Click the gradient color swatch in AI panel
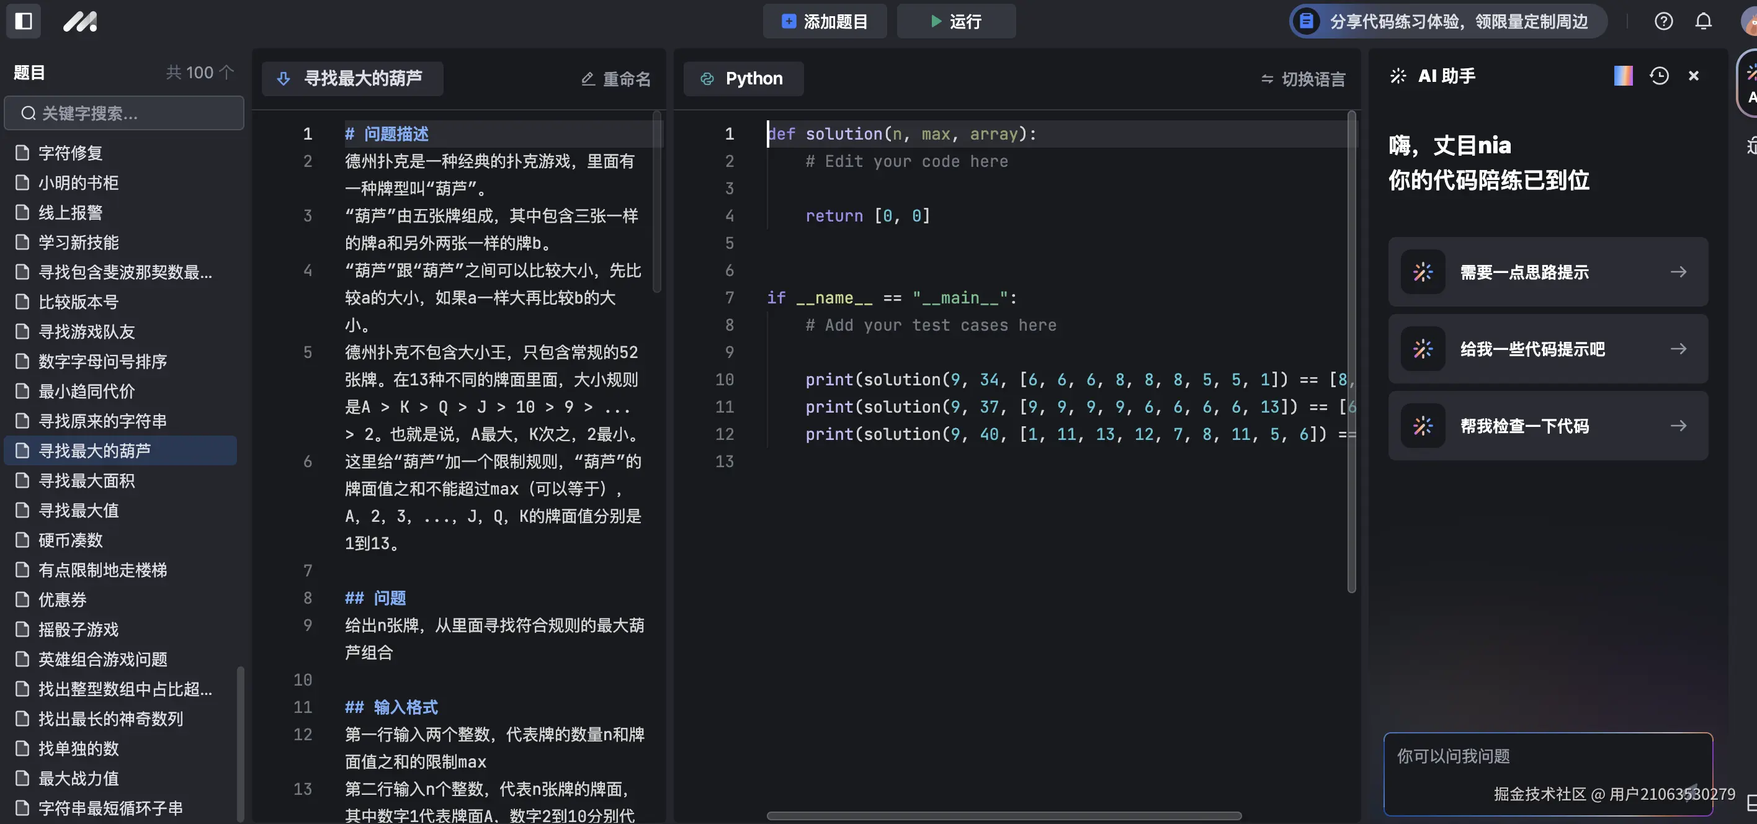Screen dimensions: 1757x824 (x=1624, y=76)
